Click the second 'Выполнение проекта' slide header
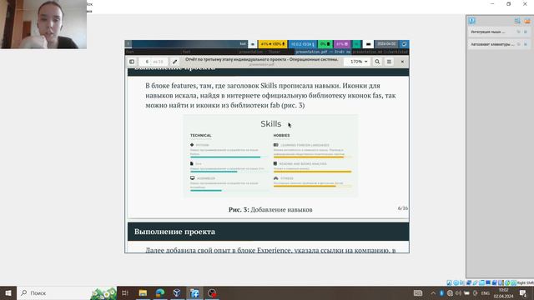Image resolution: width=534 pixels, height=300 pixels. (269, 232)
